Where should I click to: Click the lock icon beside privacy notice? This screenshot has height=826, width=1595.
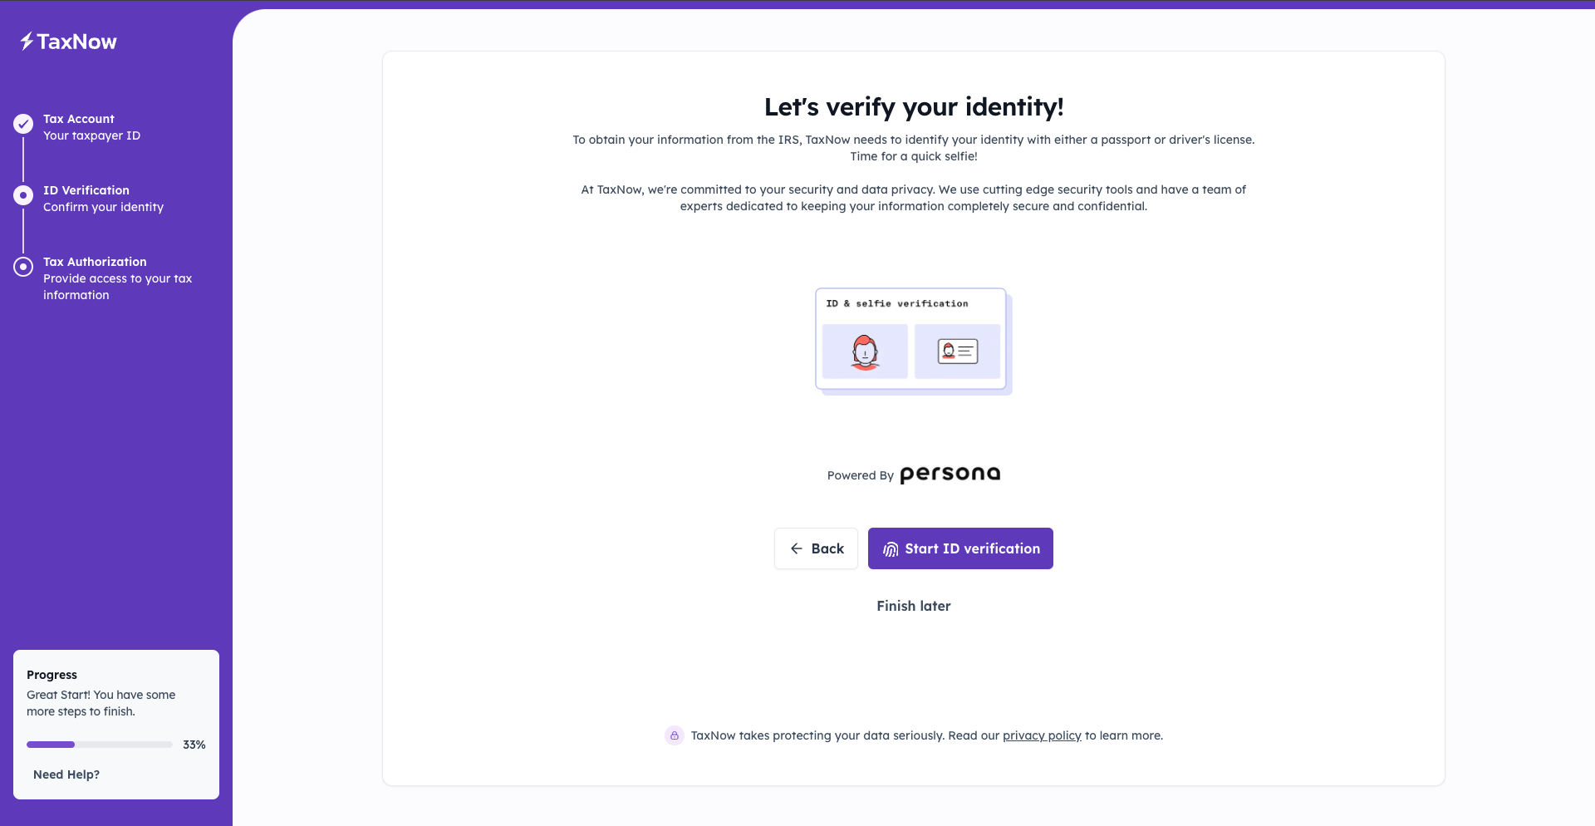click(675, 735)
